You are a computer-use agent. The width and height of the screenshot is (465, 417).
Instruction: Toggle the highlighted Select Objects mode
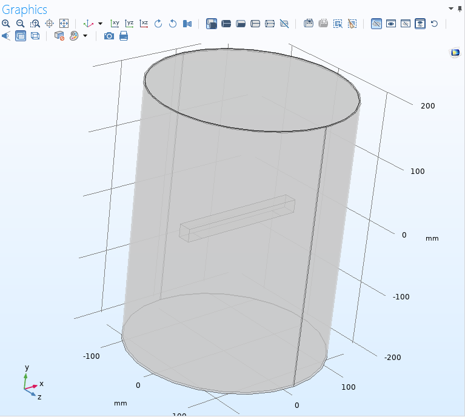pyautogui.click(x=212, y=24)
